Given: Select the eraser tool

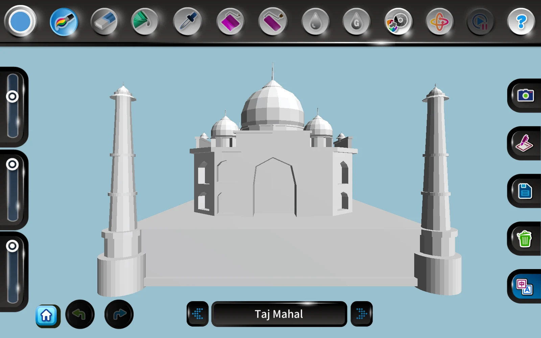Looking at the screenshot, I should [104, 22].
